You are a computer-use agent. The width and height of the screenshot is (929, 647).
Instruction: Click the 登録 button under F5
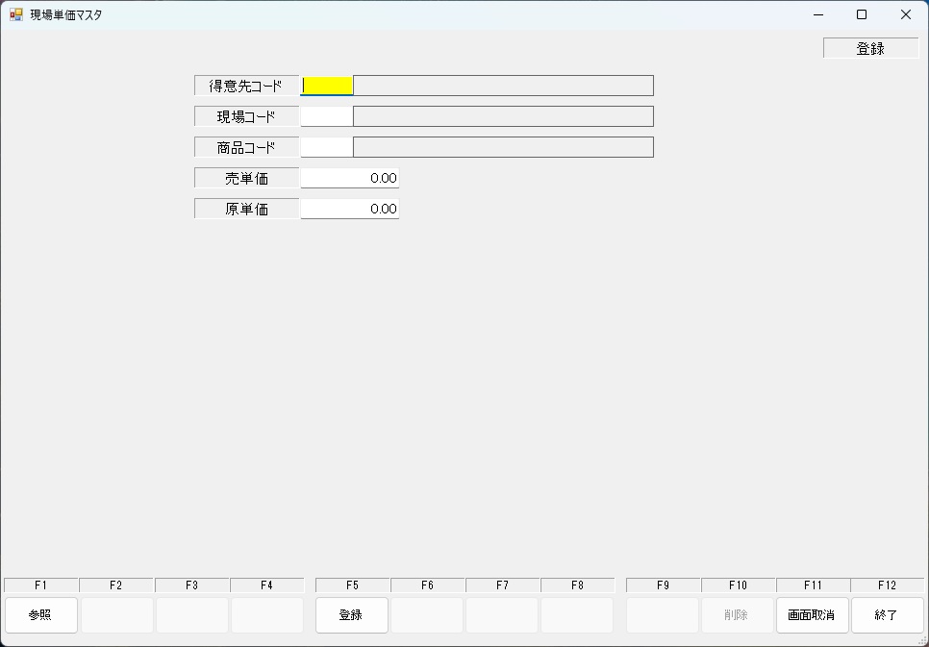point(351,615)
